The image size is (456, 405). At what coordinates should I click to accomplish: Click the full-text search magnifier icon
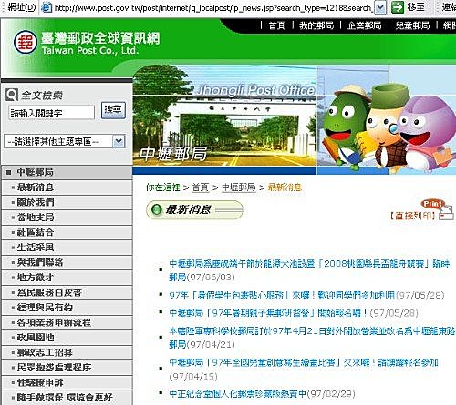[12, 96]
